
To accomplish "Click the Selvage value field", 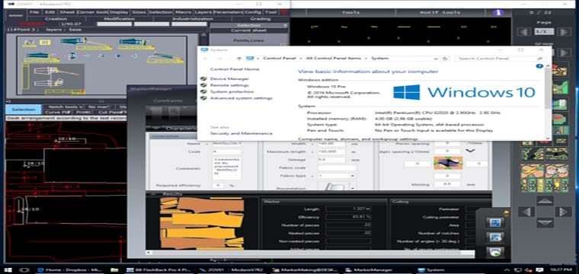I will click(x=331, y=160).
